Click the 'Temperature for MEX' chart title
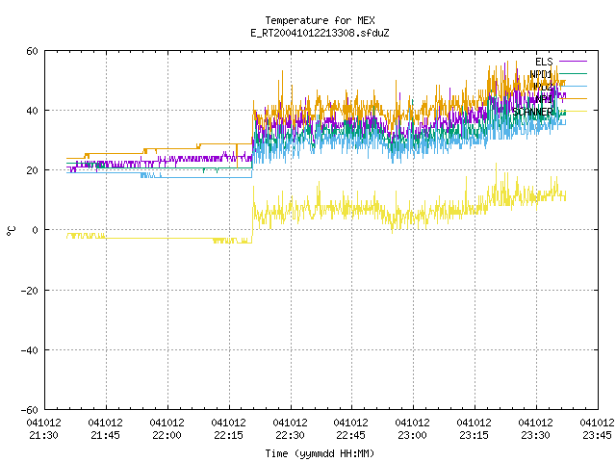The height and width of the screenshot is (462, 616). coord(320,20)
